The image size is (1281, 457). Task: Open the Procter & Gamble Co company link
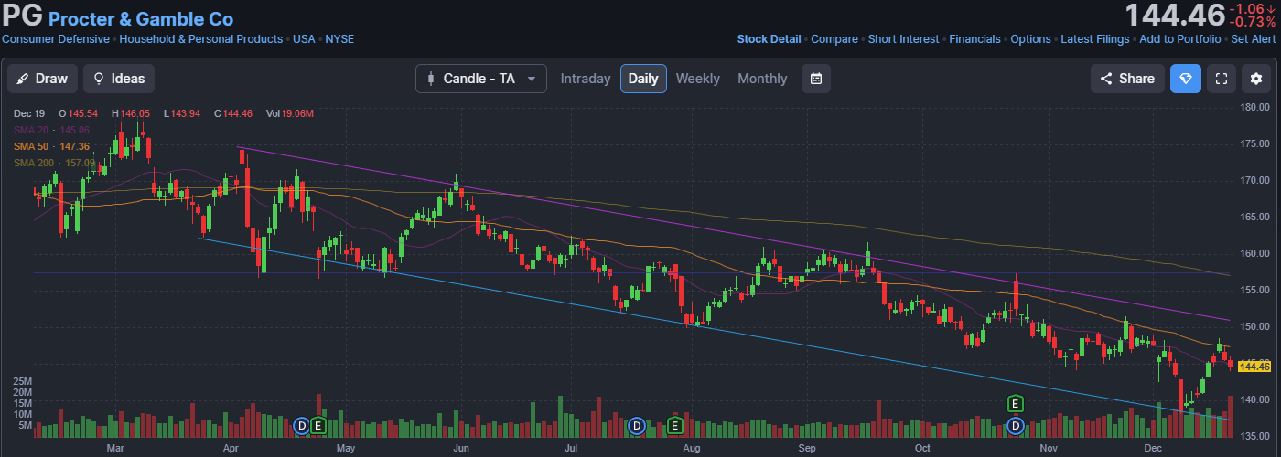coord(141,18)
